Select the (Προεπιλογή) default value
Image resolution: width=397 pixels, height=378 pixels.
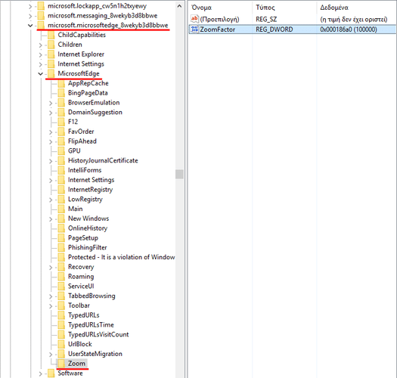[x=219, y=19]
